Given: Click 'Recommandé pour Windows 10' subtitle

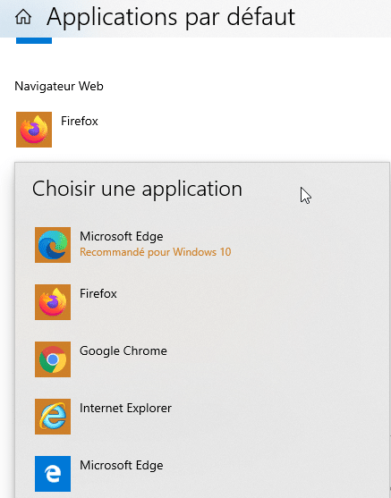Looking at the screenshot, I should (x=155, y=252).
